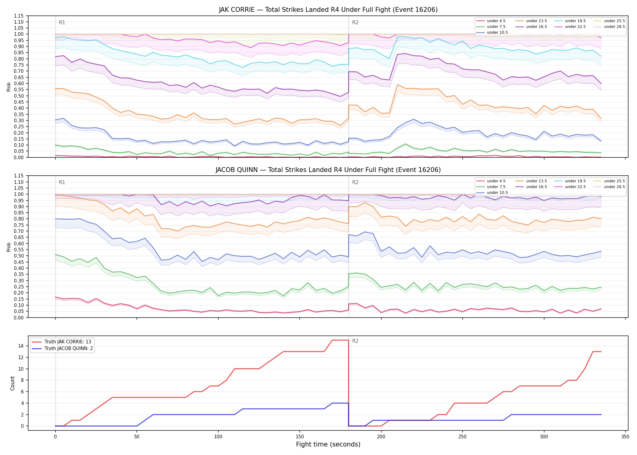Click the 250 tick on fight time axis
637x455 pixels.
pos(463,437)
